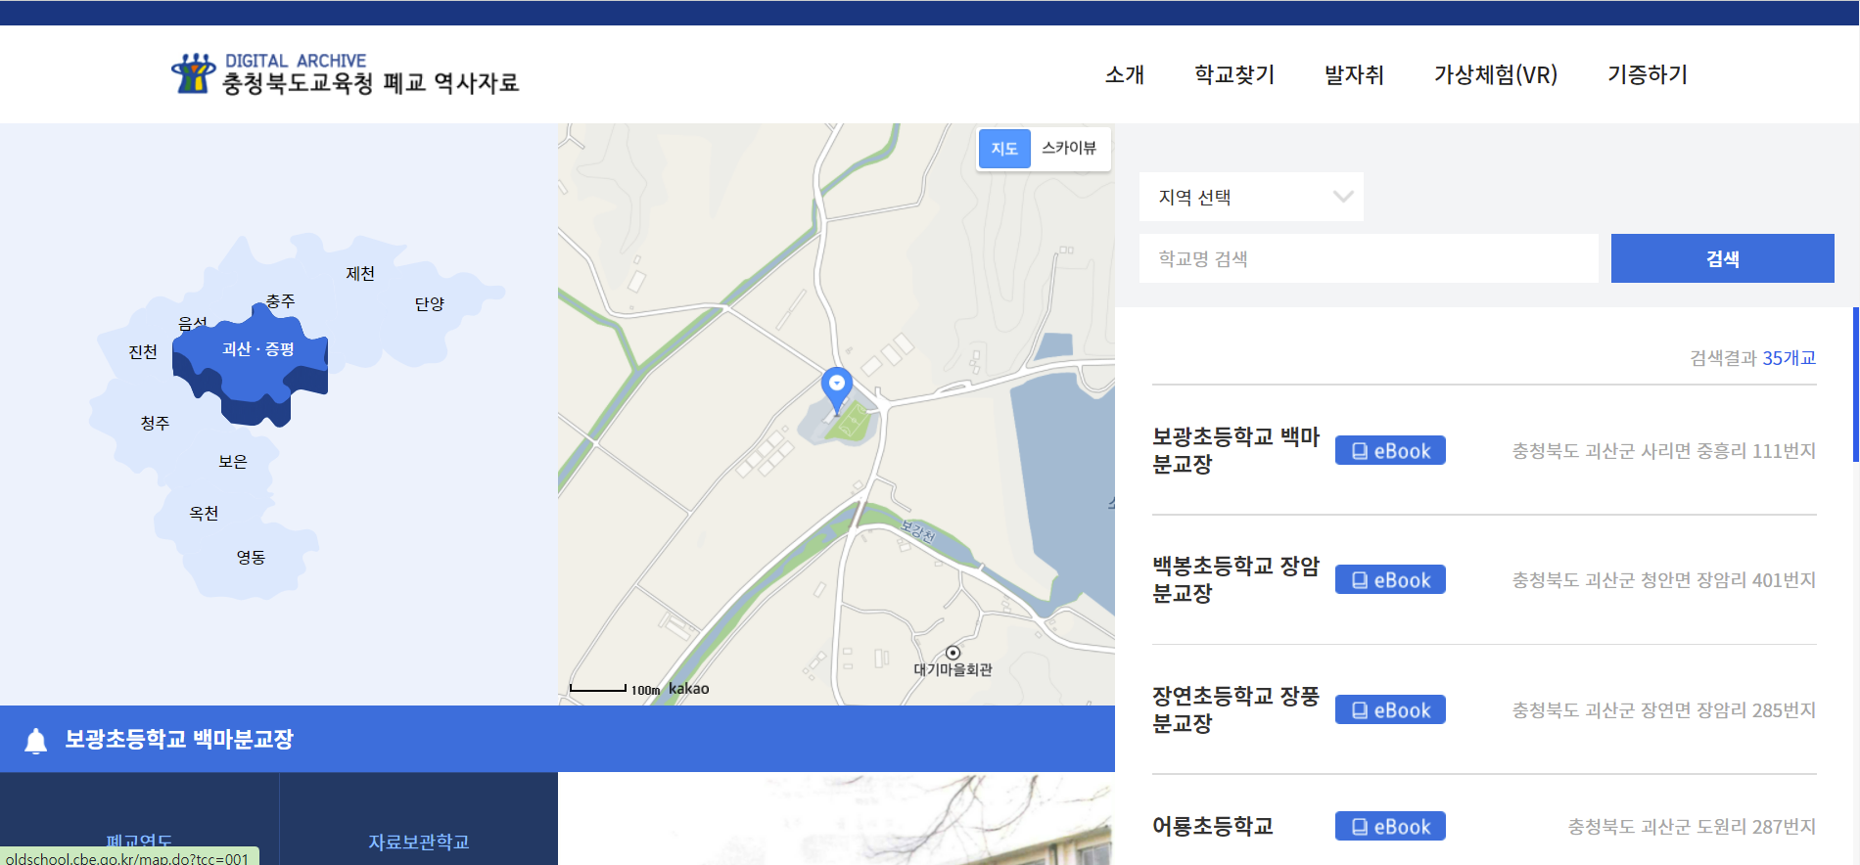The width and height of the screenshot is (1860, 865).
Task: Click the 대기마을회관 marker on map
Action: coord(953,654)
